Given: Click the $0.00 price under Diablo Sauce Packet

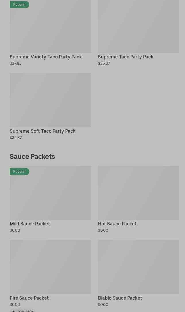Looking at the screenshot, I should point(103,305).
